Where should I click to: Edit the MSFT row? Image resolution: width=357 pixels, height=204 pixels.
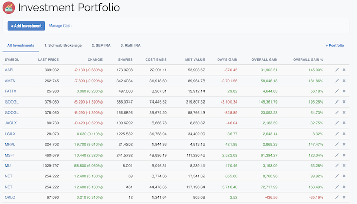(337, 155)
